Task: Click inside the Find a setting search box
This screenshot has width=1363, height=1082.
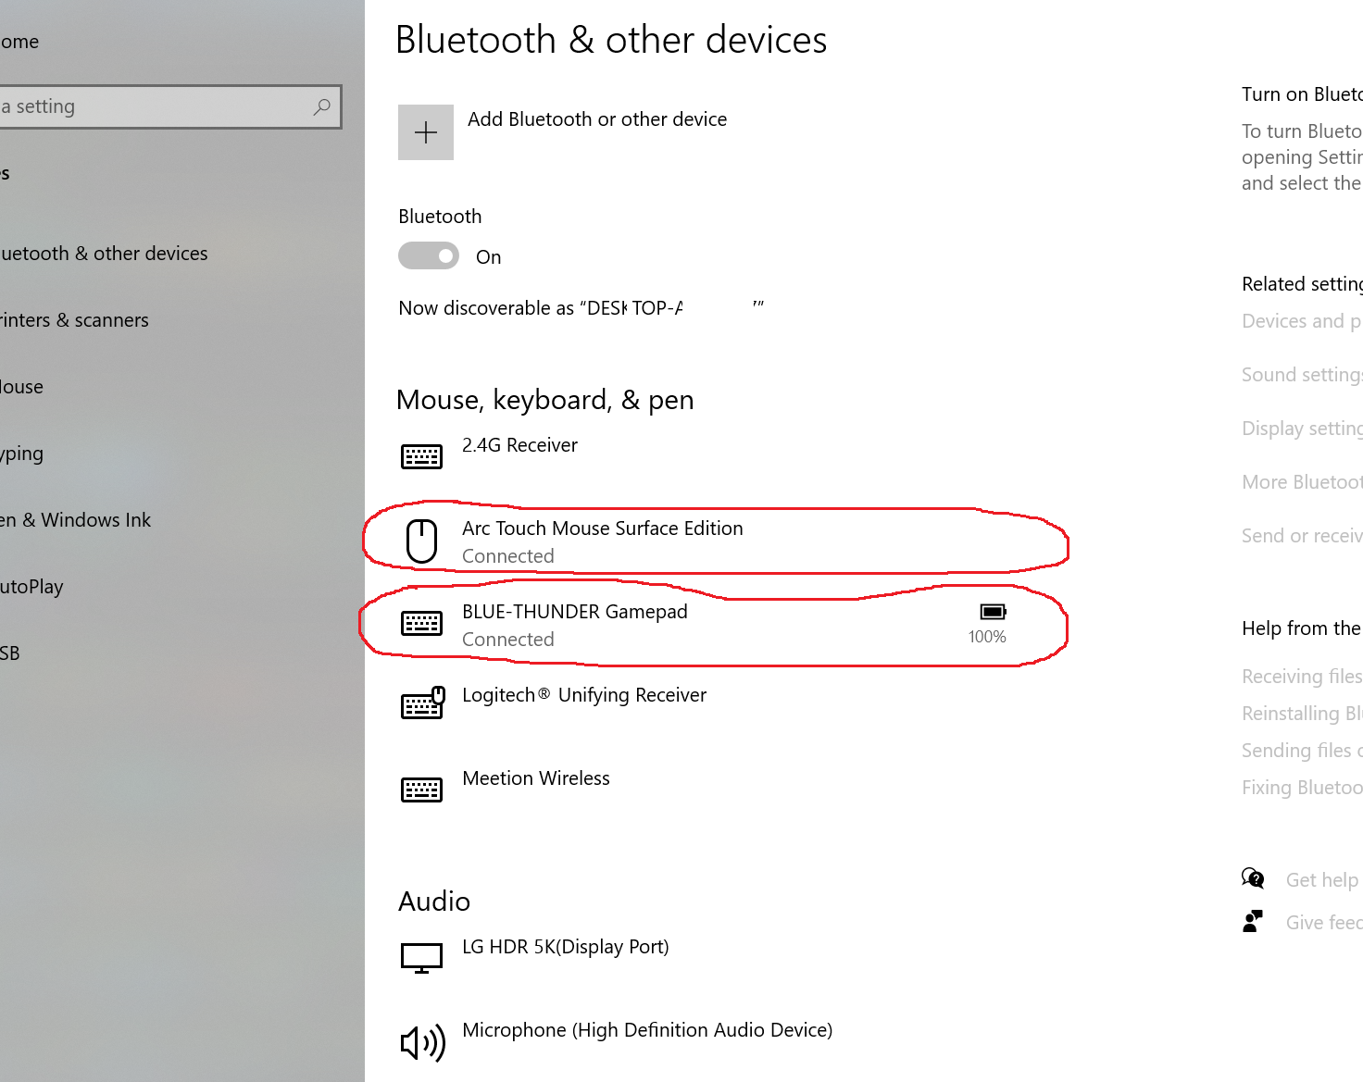Action: [x=157, y=106]
